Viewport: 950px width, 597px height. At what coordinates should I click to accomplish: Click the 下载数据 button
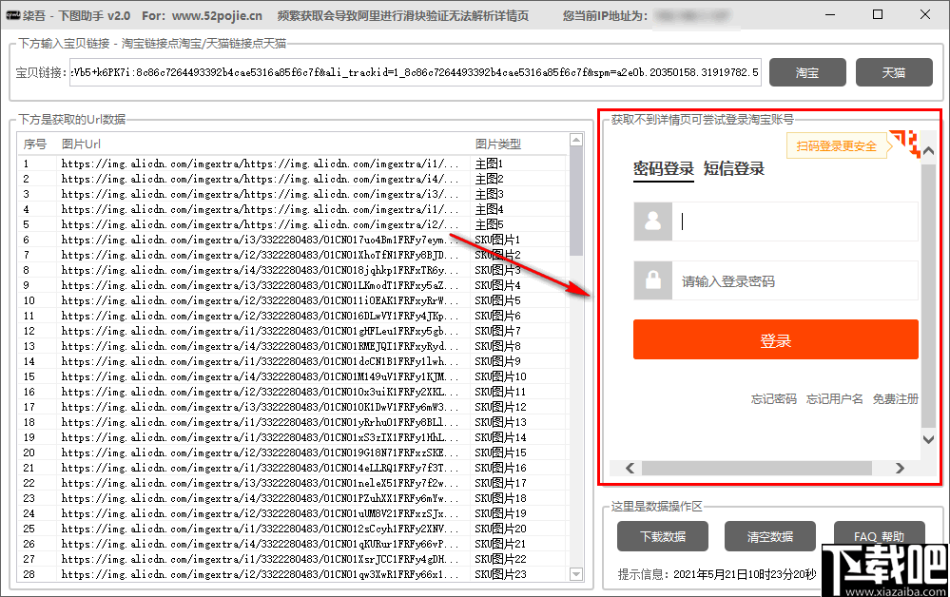click(663, 536)
